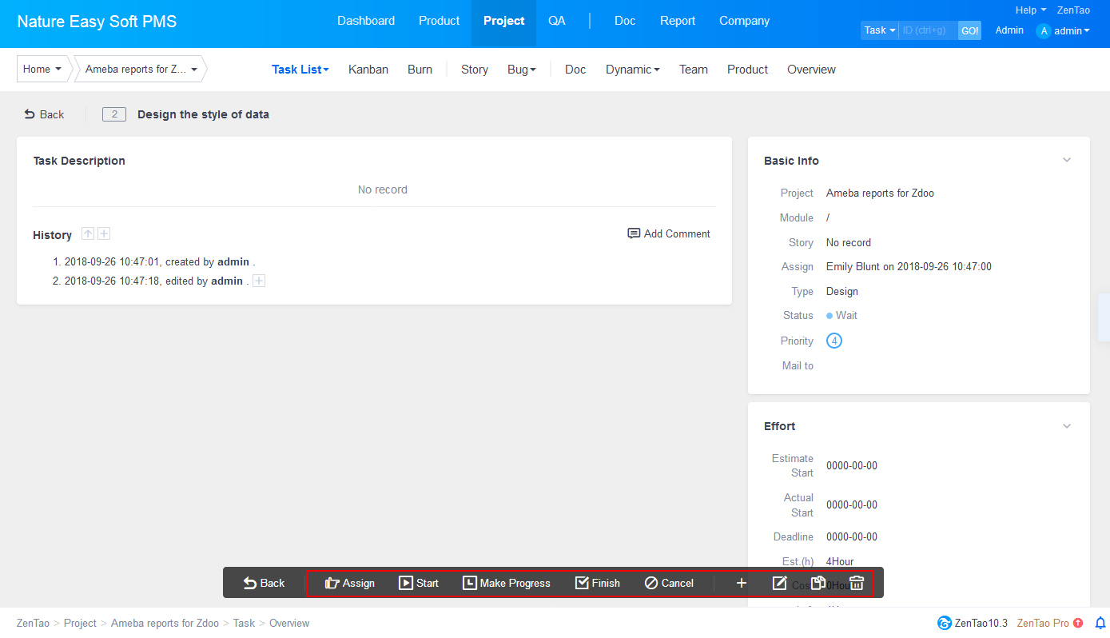
Task: Click the ID search input field
Action: pos(927,30)
